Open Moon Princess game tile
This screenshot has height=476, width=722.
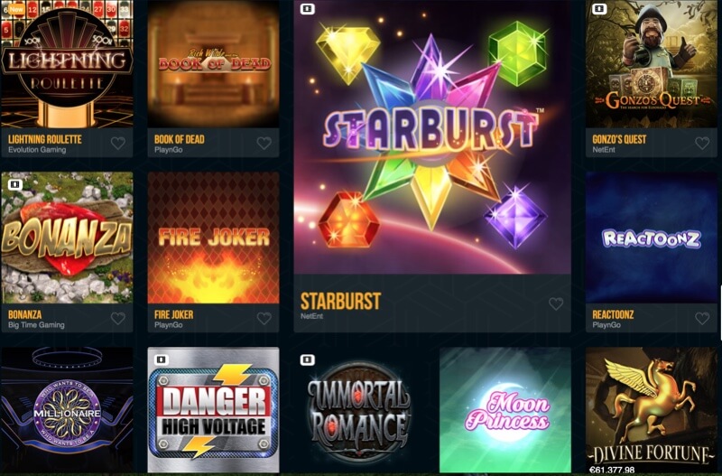coord(505,410)
